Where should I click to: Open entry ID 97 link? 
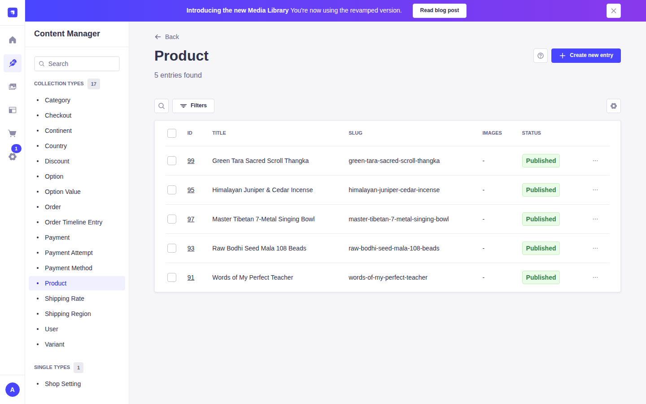tap(191, 219)
